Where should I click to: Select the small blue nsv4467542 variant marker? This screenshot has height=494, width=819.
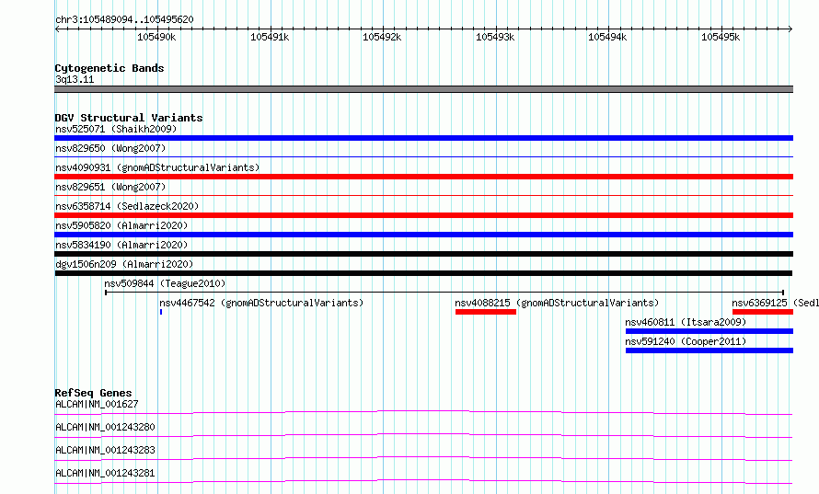[x=161, y=312]
